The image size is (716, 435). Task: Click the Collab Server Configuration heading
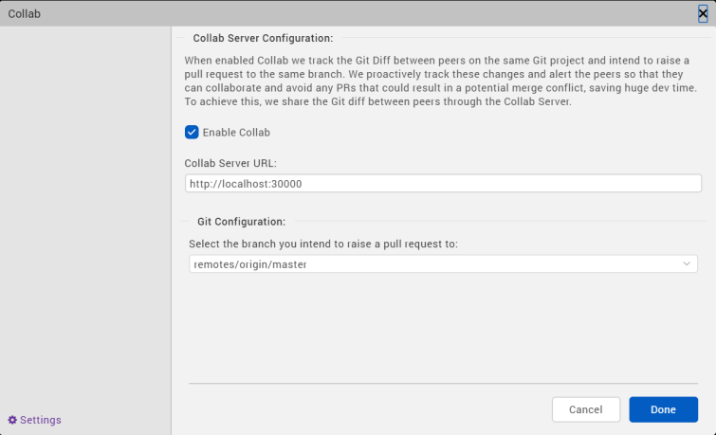tap(263, 39)
